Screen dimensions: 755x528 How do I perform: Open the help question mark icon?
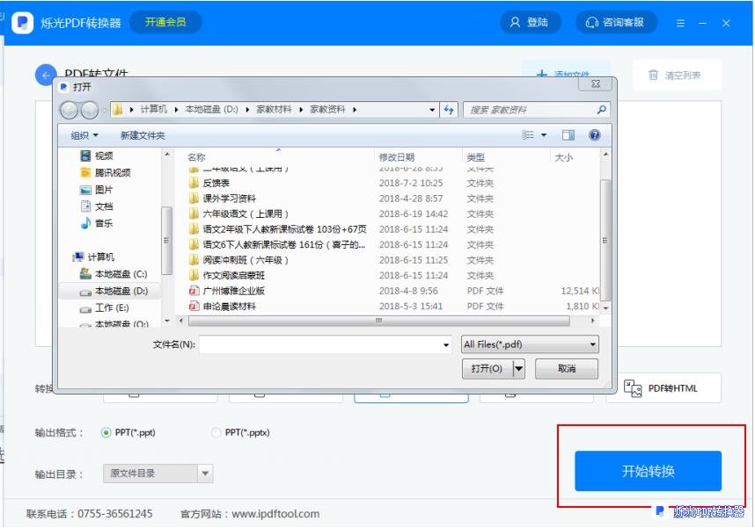coord(595,135)
